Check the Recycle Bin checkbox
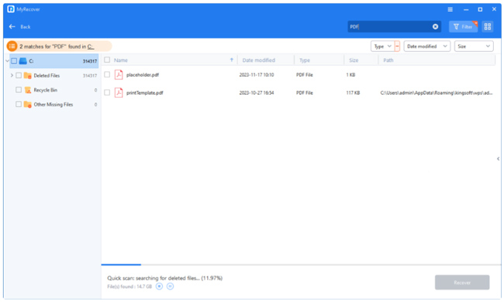The width and height of the screenshot is (504, 302). point(19,90)
